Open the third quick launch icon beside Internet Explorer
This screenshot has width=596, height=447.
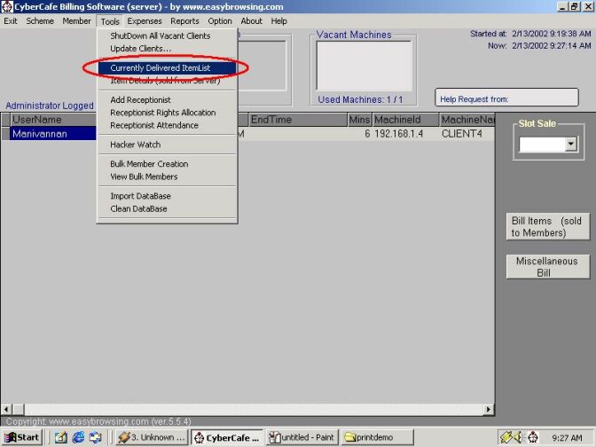point(94,437)
